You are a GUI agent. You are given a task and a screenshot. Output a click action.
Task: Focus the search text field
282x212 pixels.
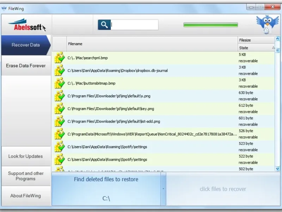click(x=134, y=25)
